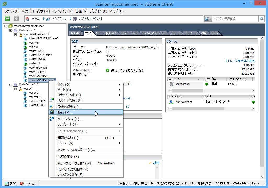Click the Inventory breadcrumb icon
Image resolution: width=268 pixels, height=188 pixels.
click(x=48, y=19)
